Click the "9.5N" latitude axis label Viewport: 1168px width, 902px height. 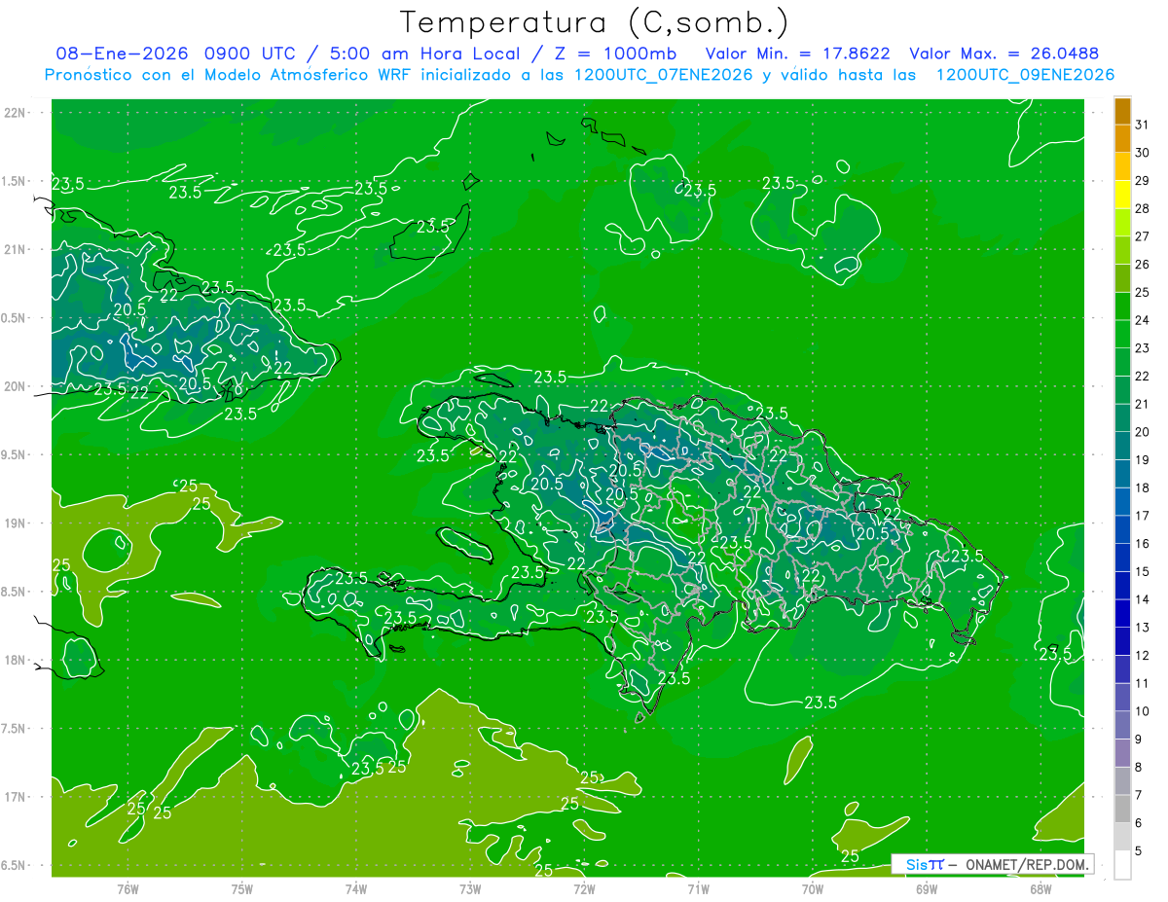tap(15, 454)
